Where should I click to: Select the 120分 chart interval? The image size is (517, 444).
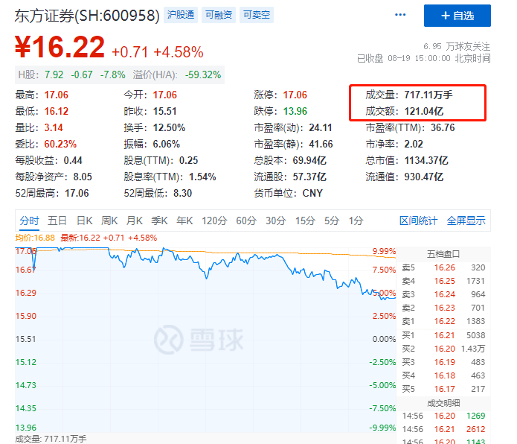tap(213, 221)
